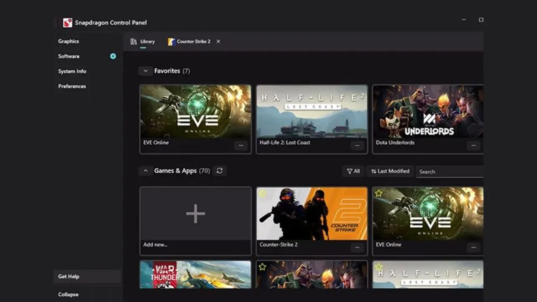Click the Search field

pyautogui.click(x=449, y=172)
